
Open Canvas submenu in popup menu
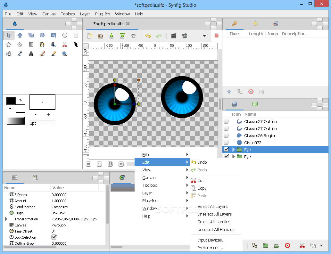point(162,178)
